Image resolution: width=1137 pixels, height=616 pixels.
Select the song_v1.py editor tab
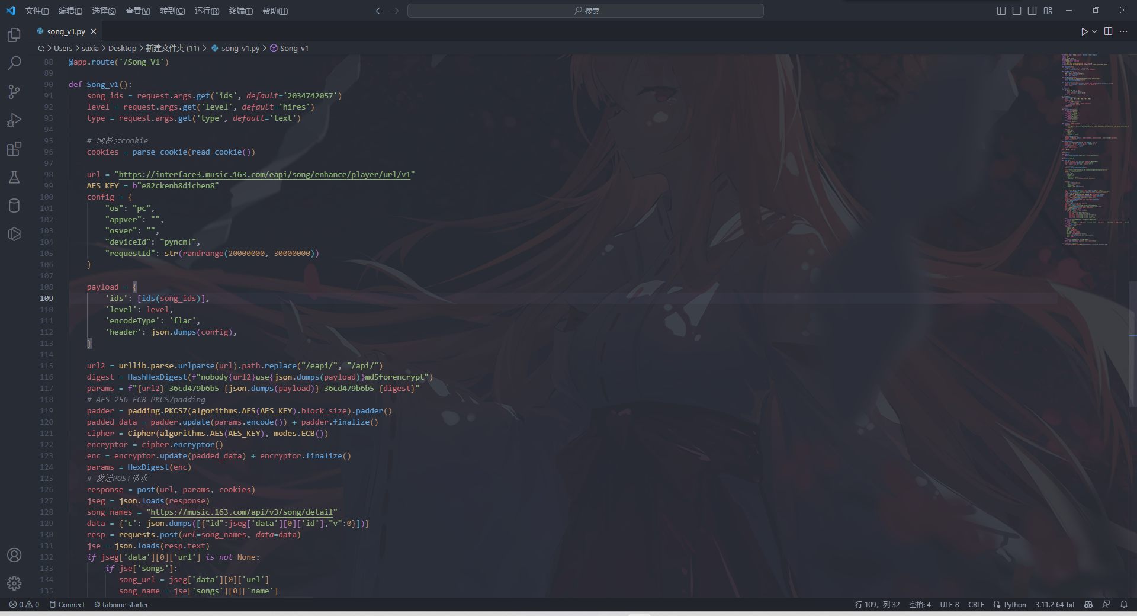coord(66,31)
